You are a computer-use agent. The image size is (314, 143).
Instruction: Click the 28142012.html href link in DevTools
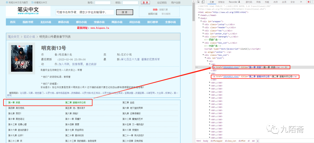click(231, 67)
